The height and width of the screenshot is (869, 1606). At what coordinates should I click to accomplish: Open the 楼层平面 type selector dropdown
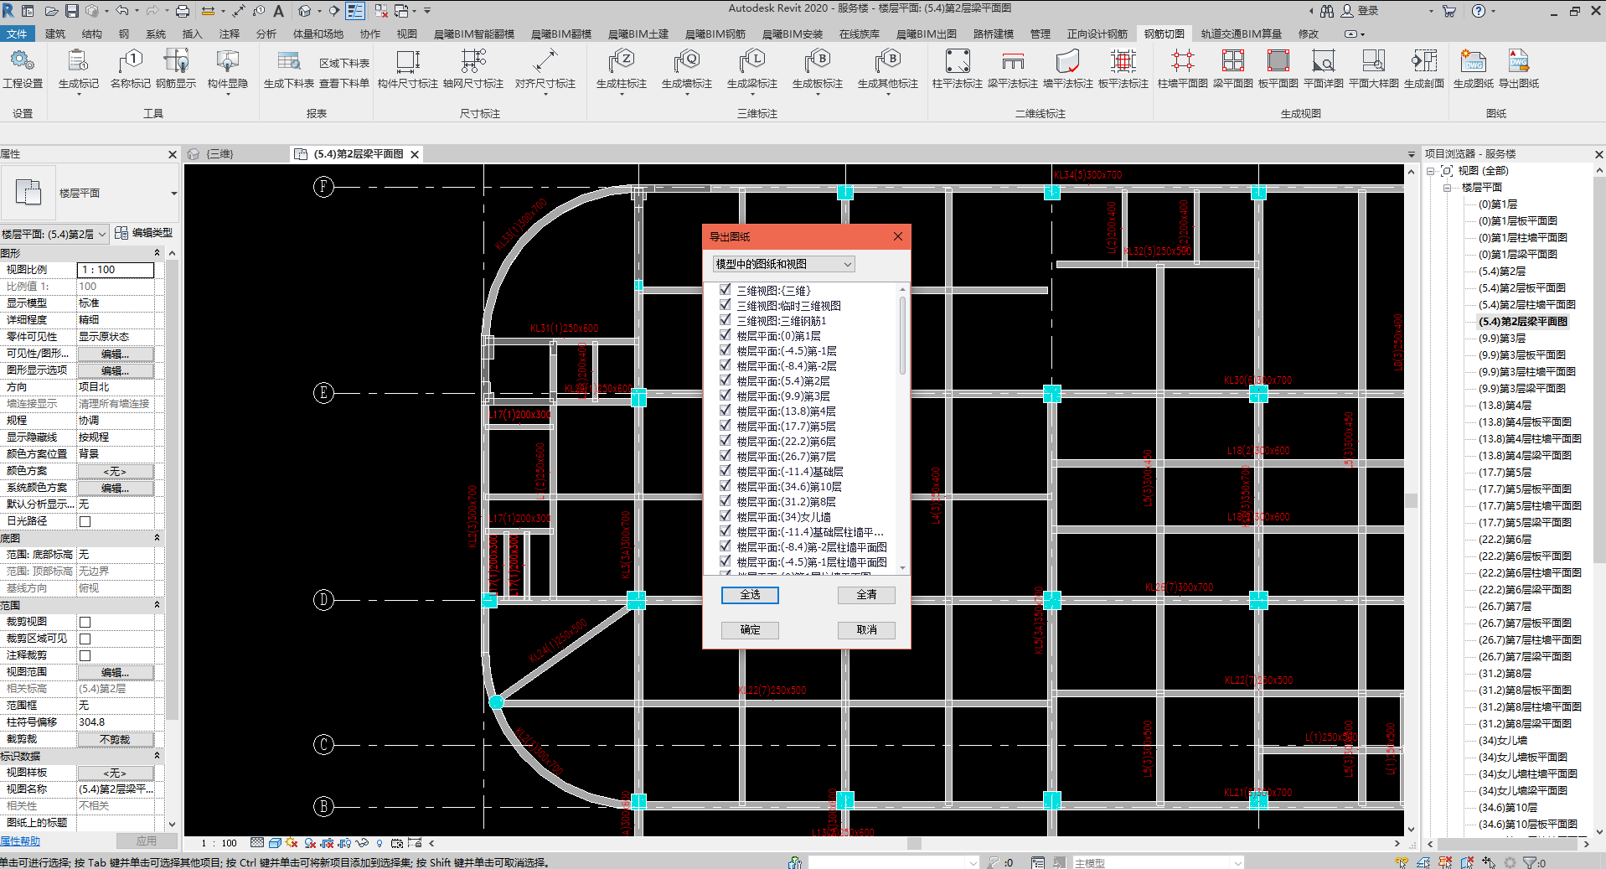tap(173, 194)
